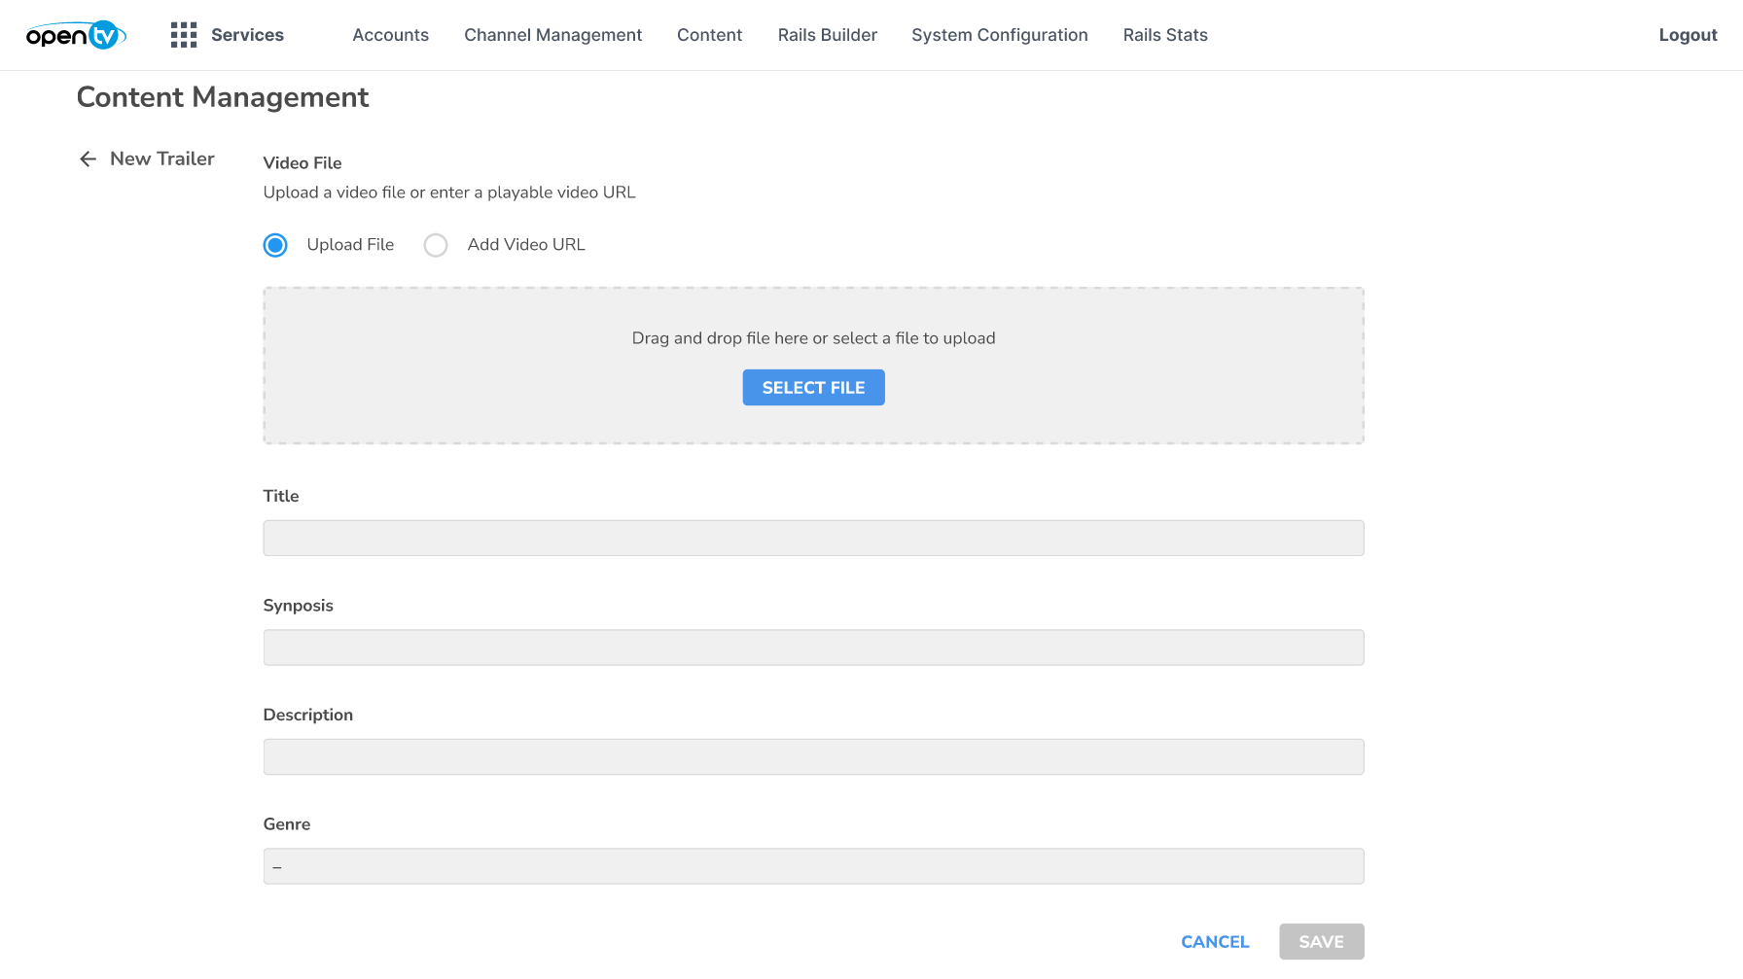Open the Genre dropdown
1743x979 pixels.
tap(813, 866)
